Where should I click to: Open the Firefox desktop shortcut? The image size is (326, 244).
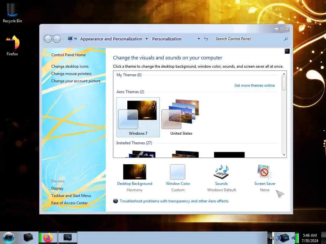12,45
